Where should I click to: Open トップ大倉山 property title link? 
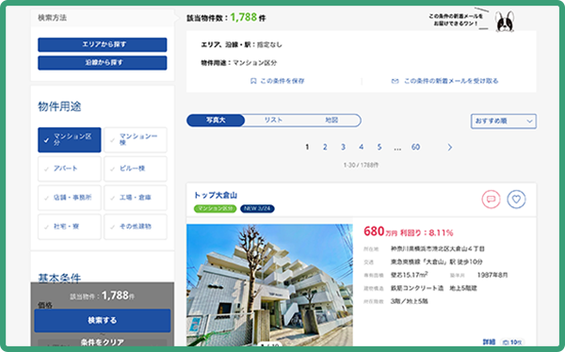[x=216, y=195]
